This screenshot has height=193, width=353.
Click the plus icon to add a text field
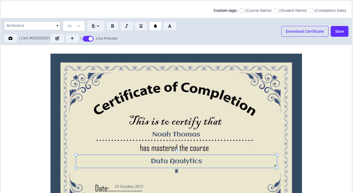[72, 38]
